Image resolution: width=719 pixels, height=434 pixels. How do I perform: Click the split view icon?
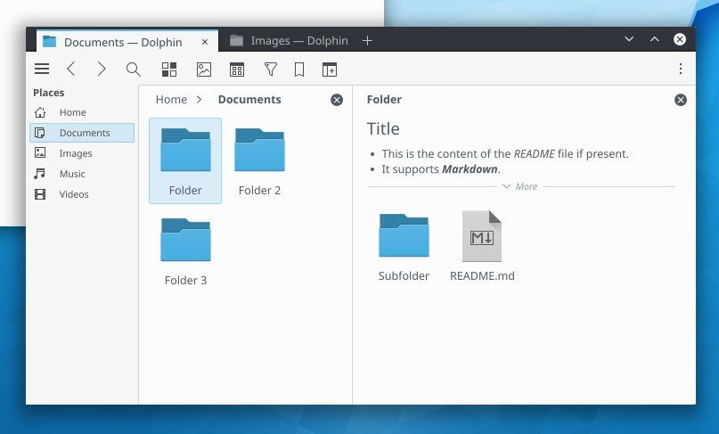pos(330,70)
